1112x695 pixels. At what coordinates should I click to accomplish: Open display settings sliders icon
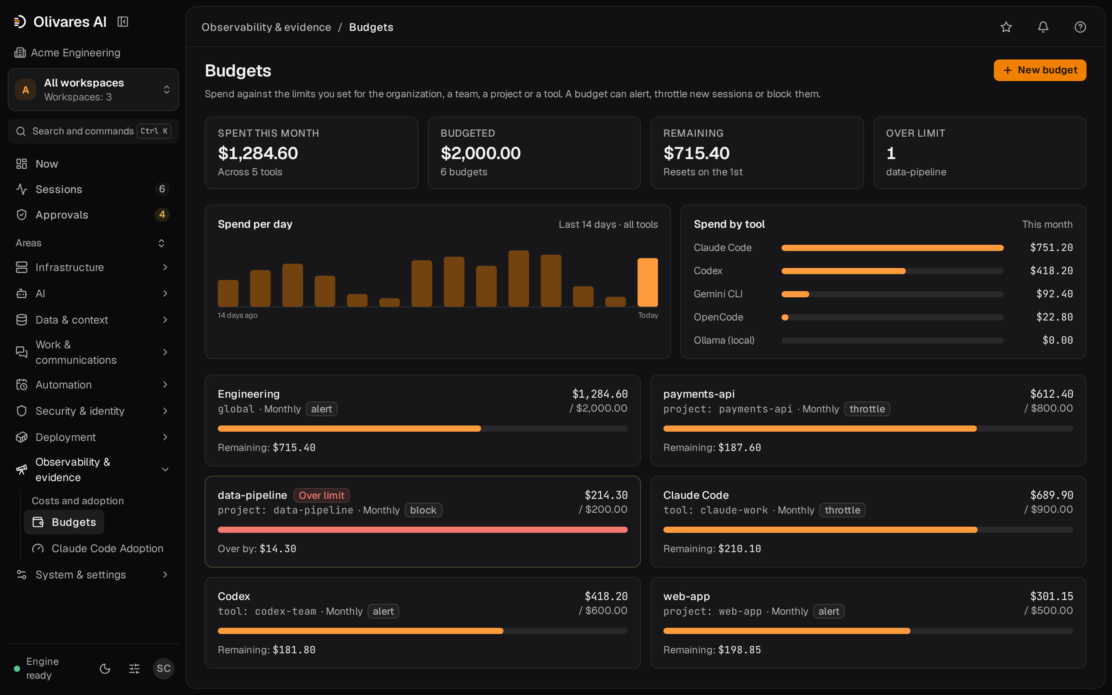[134, 668]
